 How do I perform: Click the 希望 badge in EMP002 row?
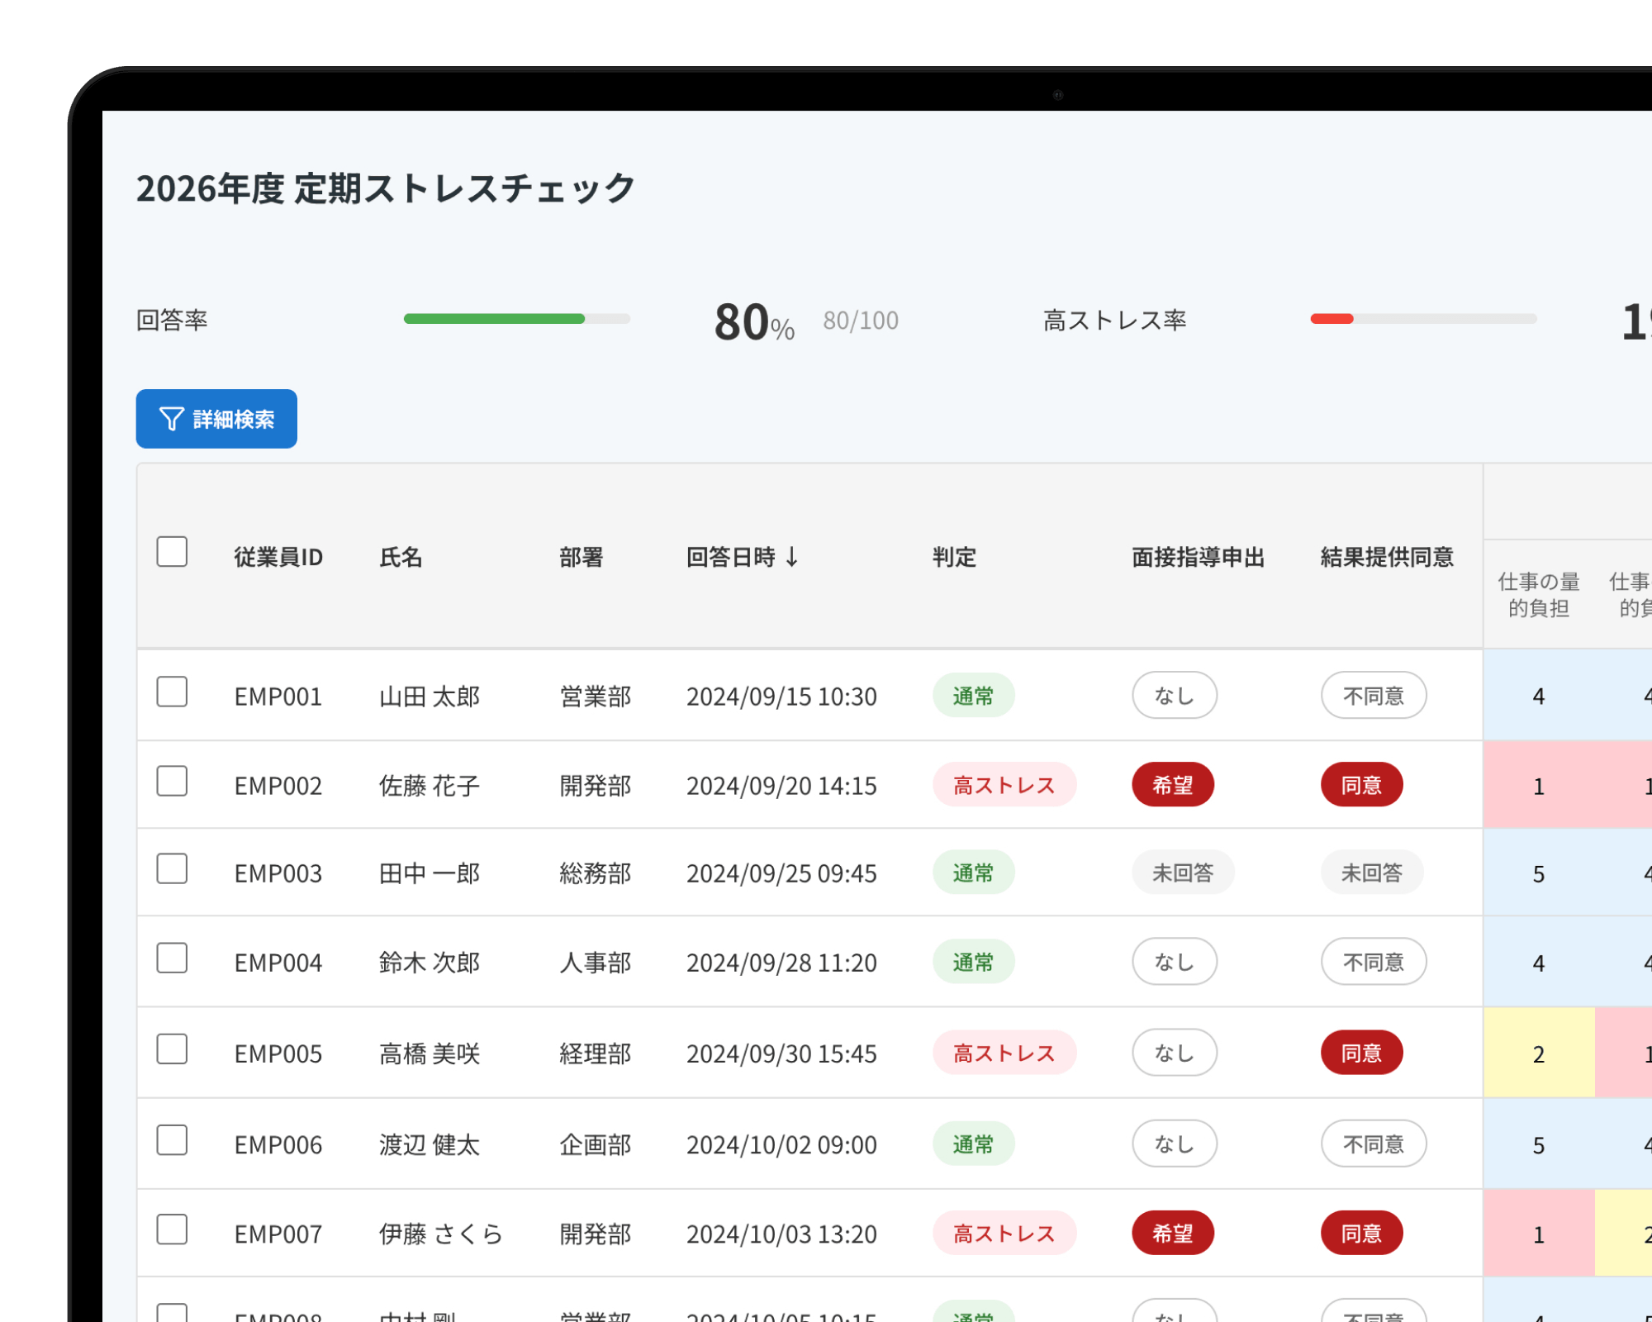(x=1173, y=785)
